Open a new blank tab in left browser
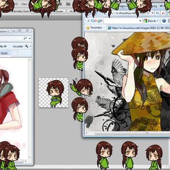Image resolution: width=170 pixels, height=170 pixels. (x=14, y=54)
